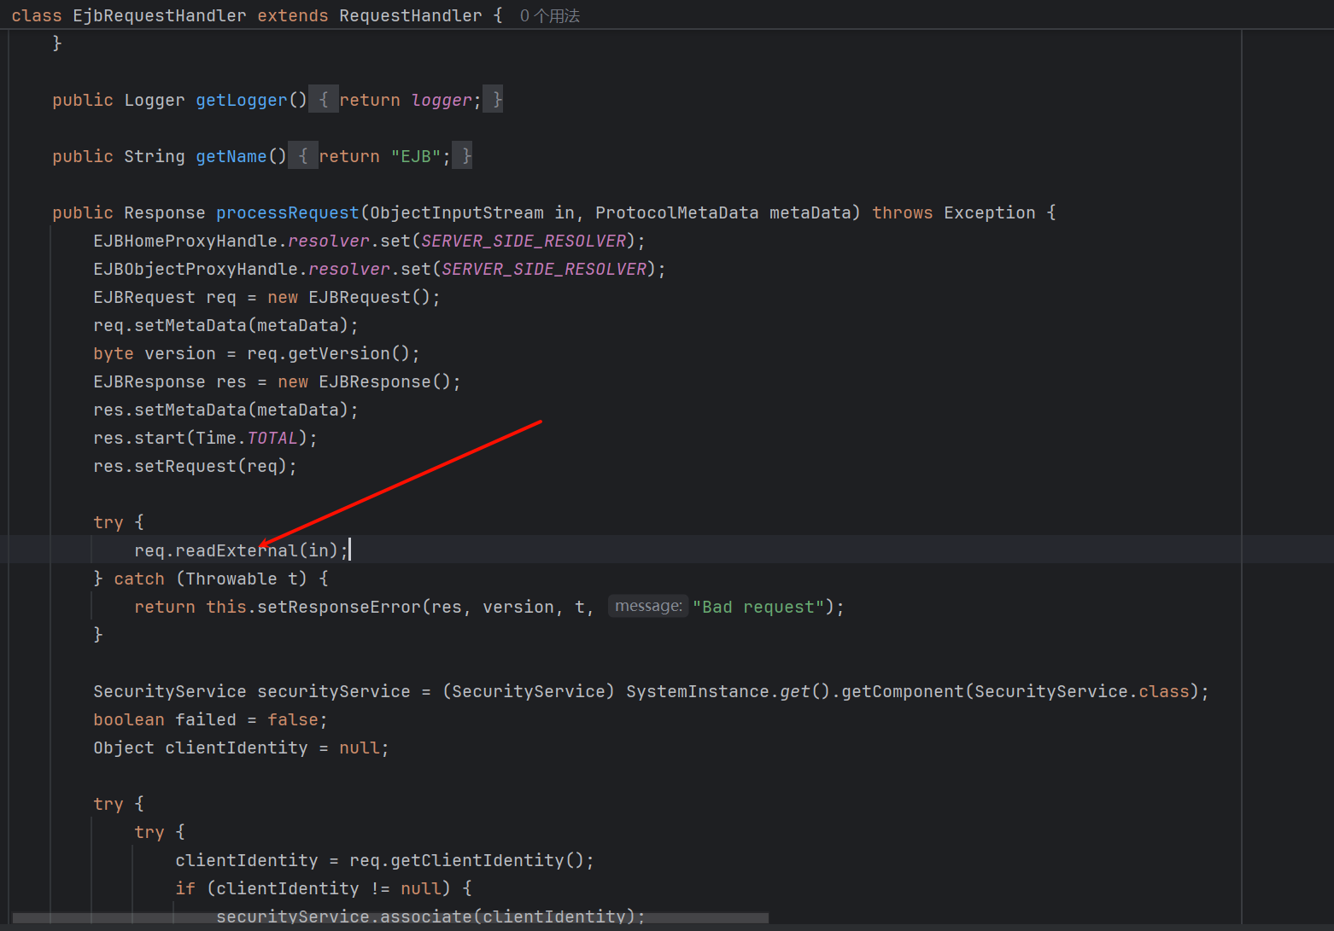This screenshot has width=1334, height=931.
Task: Expand the folded getLogger method opening brace
Action: click(323, 100)
